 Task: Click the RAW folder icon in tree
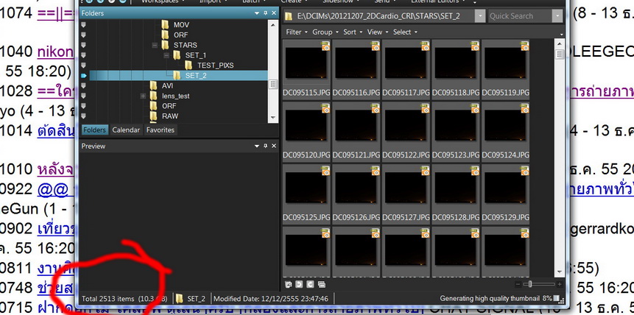(x=153, y=116)
